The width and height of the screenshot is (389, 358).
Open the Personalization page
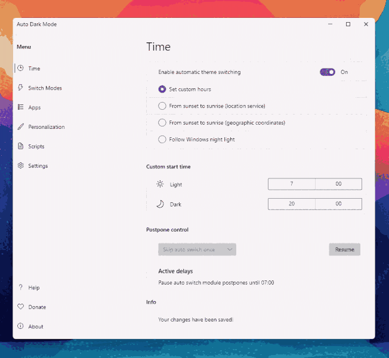click(x=47, y=127)
